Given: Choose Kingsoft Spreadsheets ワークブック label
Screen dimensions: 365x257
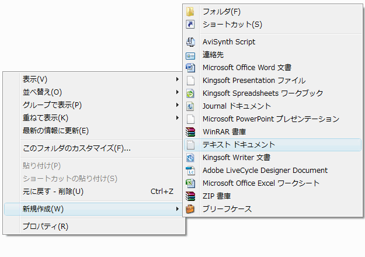Looking at the screenshot, I should [x=263, y=93].
